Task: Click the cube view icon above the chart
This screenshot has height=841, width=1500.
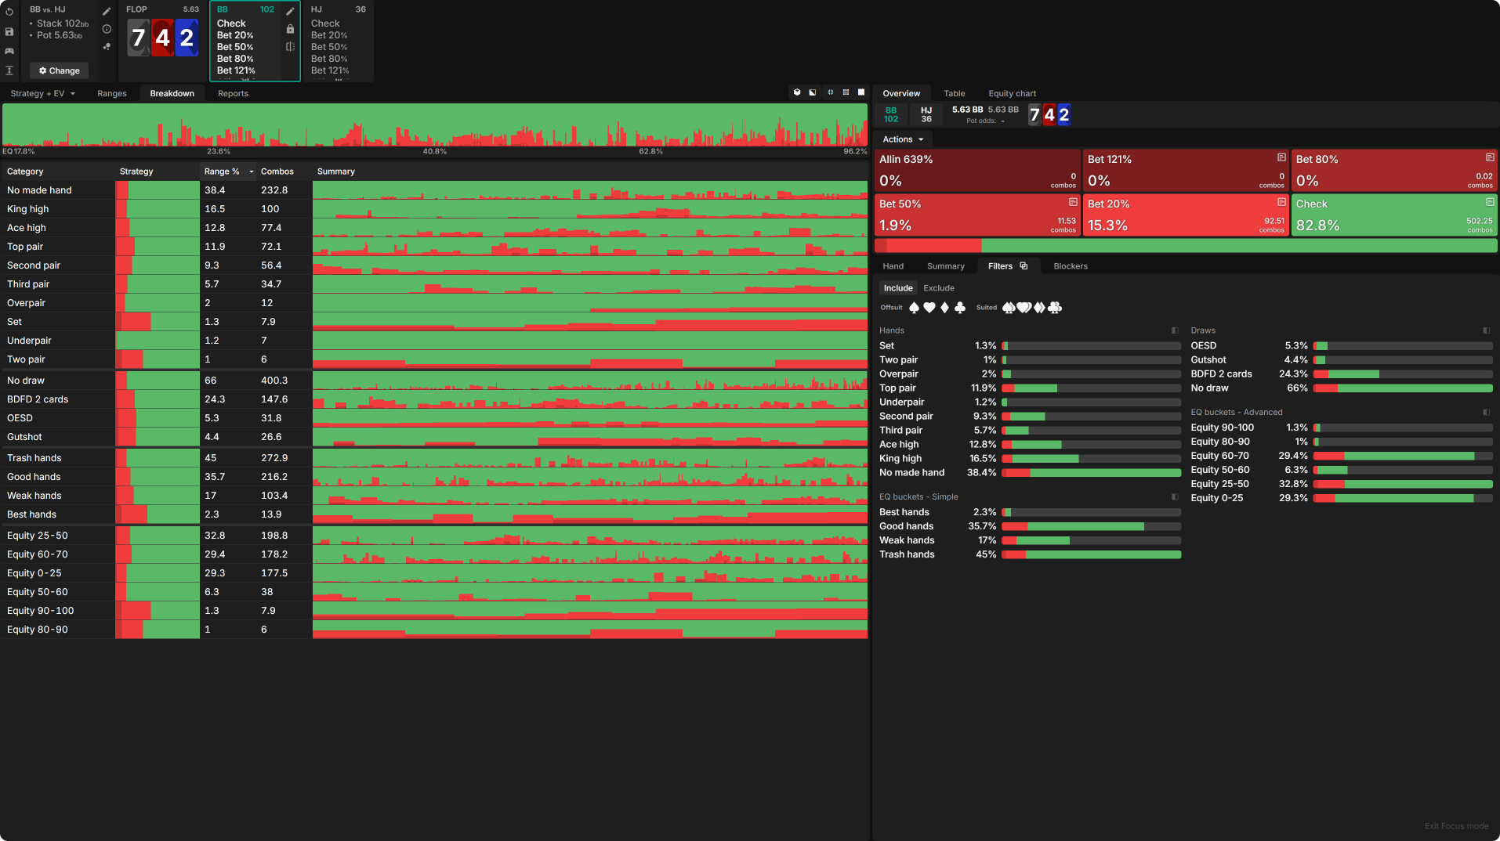Action: click(x=797, y=92)
